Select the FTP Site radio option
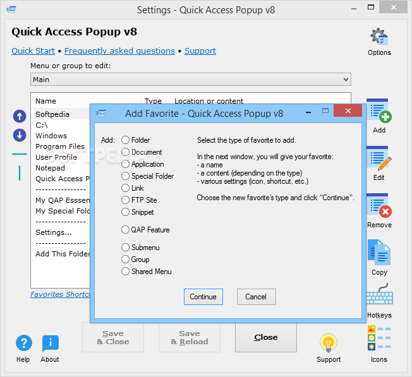The height and width of the screenshot is (377, 412). click(125, 200)
